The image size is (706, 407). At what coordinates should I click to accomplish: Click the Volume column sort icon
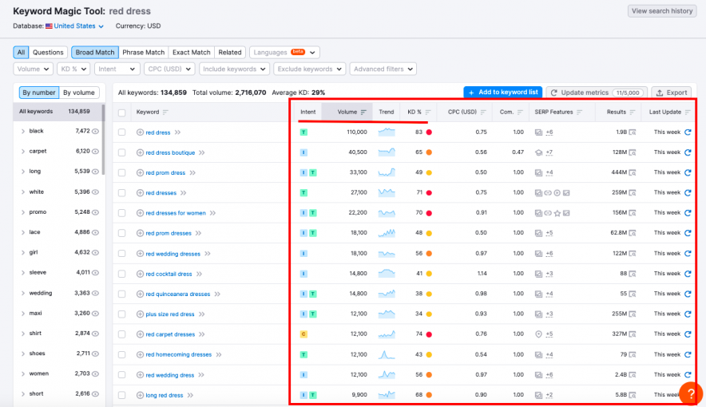(x=364, y=112)
